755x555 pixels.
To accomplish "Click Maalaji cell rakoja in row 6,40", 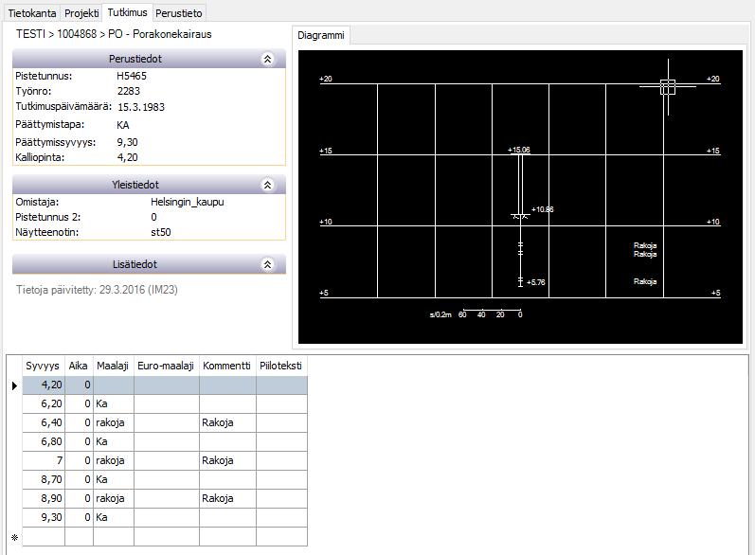I will (x=113, y=422).
